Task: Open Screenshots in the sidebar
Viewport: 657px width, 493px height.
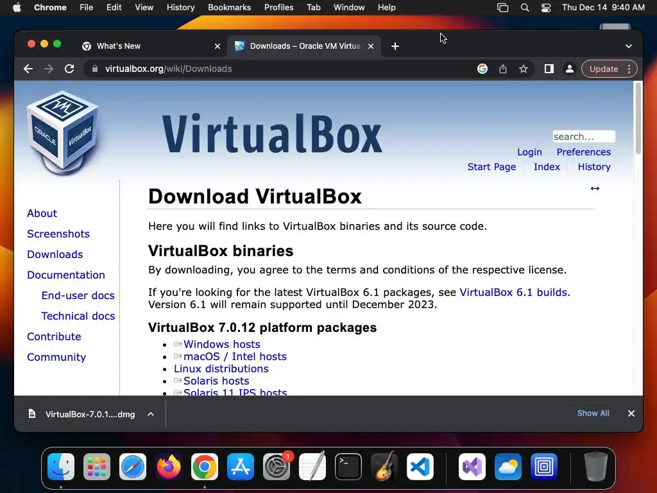Action: point(58,234)
